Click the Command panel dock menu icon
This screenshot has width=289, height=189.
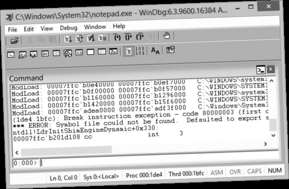click(261, 70)
